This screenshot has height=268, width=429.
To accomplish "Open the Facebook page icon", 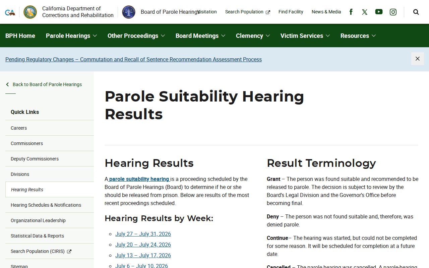I will (351, 12).
